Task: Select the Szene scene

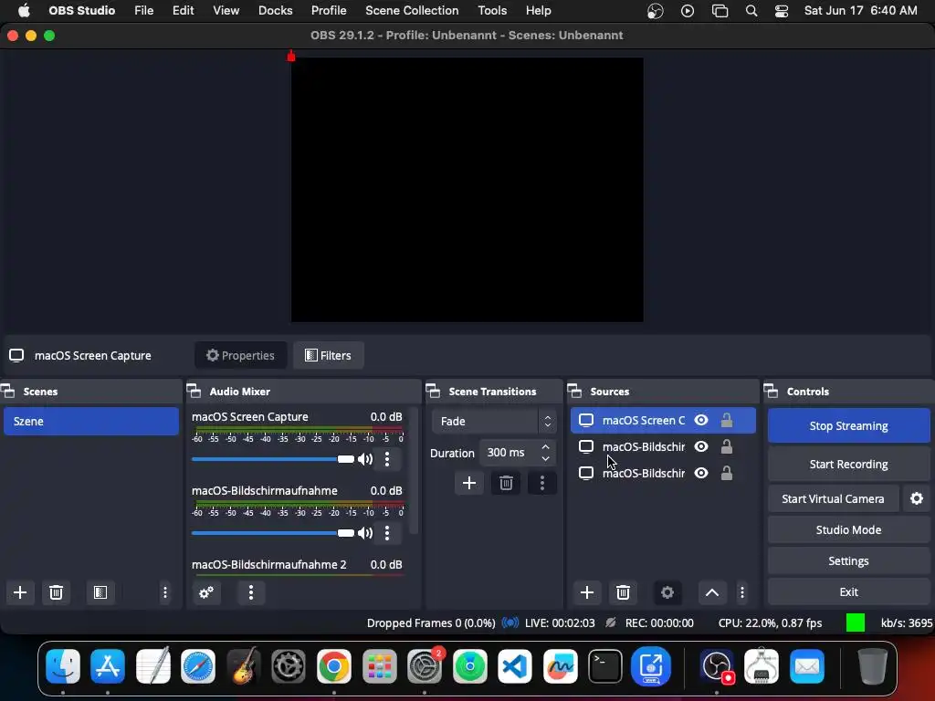Action: [x=91, y=422]
